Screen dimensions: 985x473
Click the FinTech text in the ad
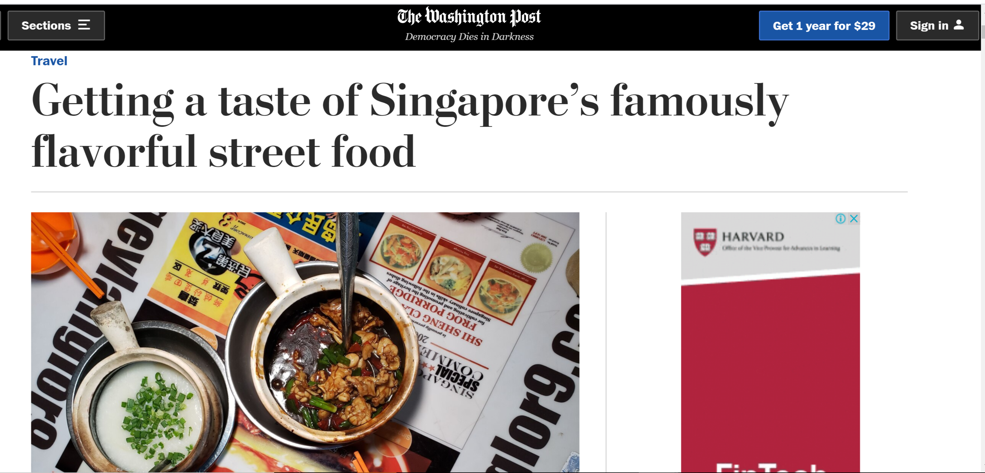(x=770, y=468)
